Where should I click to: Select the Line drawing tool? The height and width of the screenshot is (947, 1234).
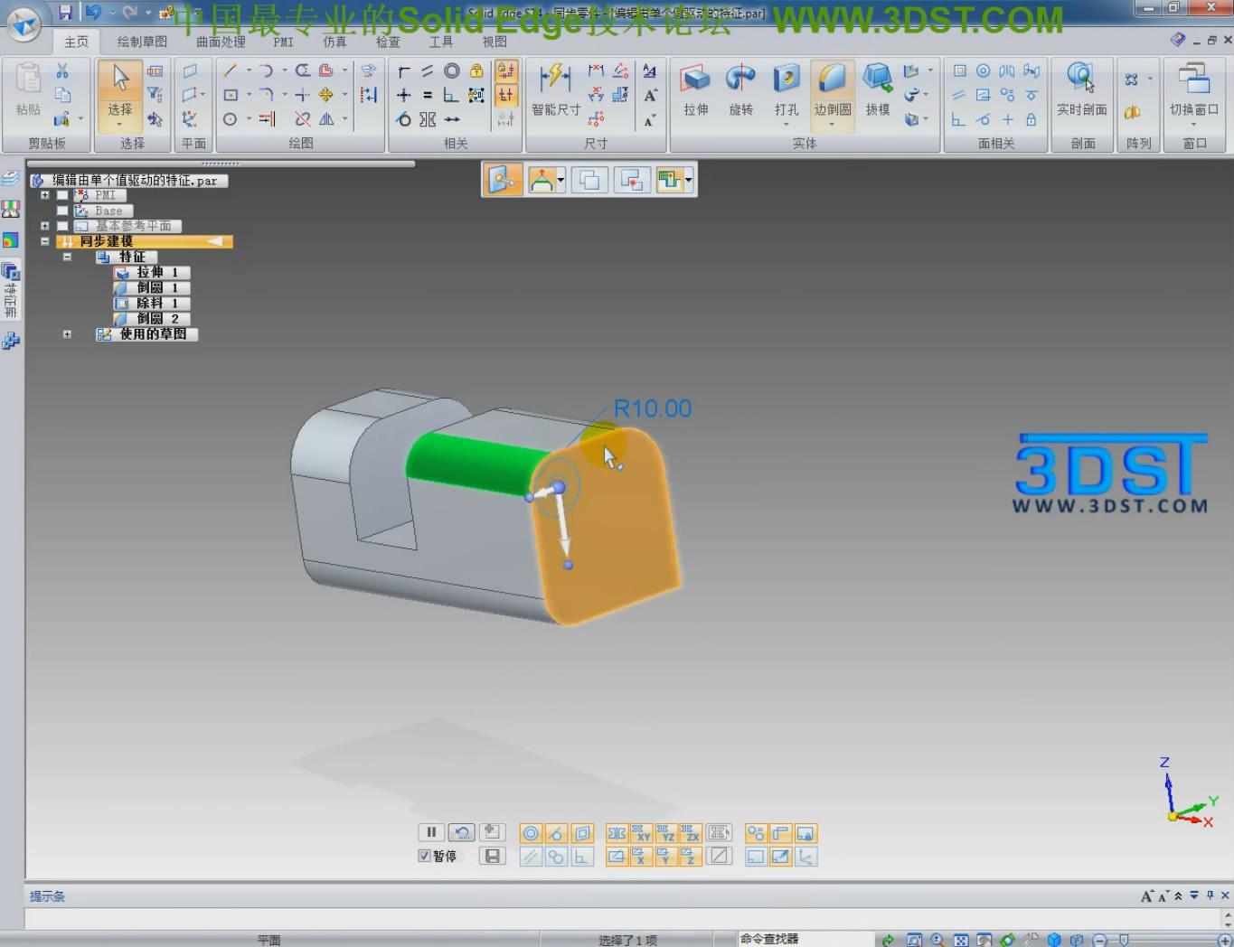[231, 70]
